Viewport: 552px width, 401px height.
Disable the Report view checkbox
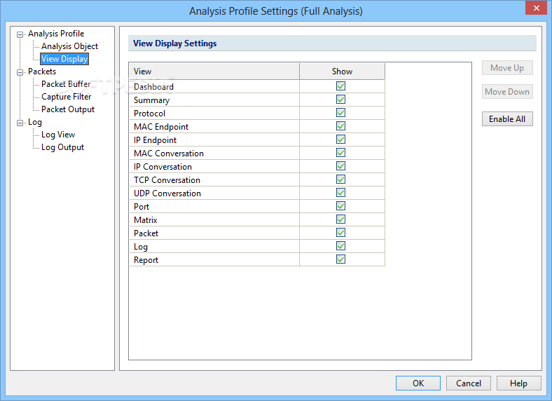pos(340,259)
